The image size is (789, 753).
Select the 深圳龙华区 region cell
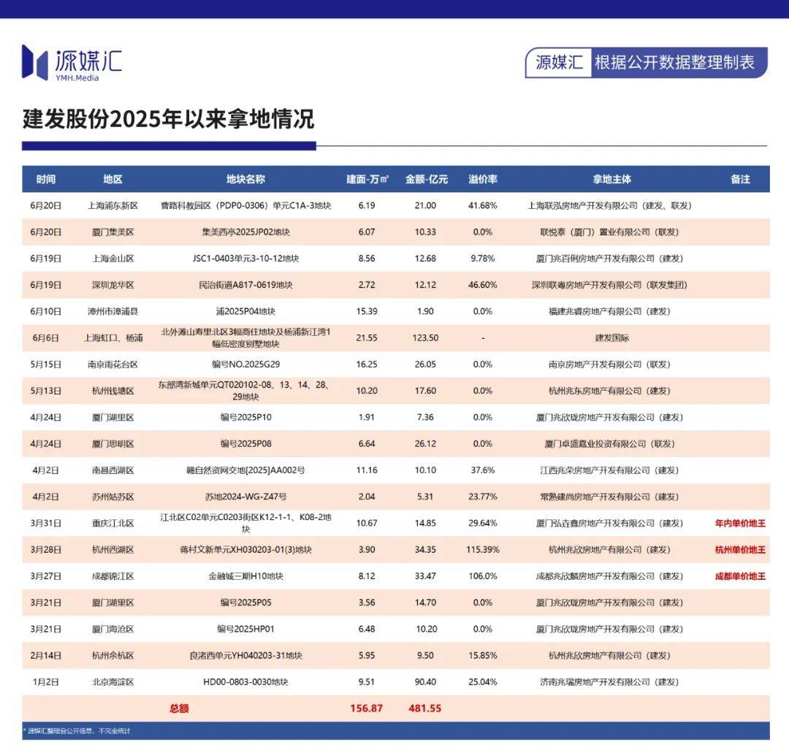(113, 285)
